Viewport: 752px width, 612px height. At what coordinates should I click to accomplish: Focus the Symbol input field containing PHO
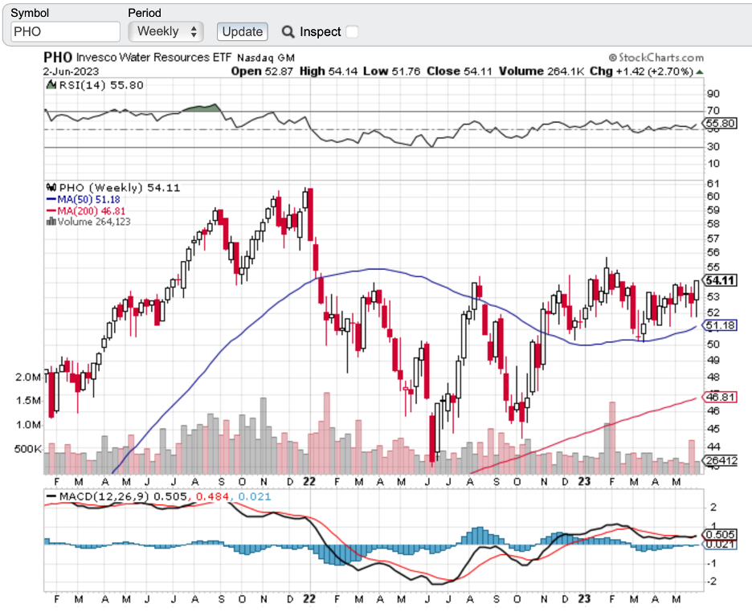[65, 31]
